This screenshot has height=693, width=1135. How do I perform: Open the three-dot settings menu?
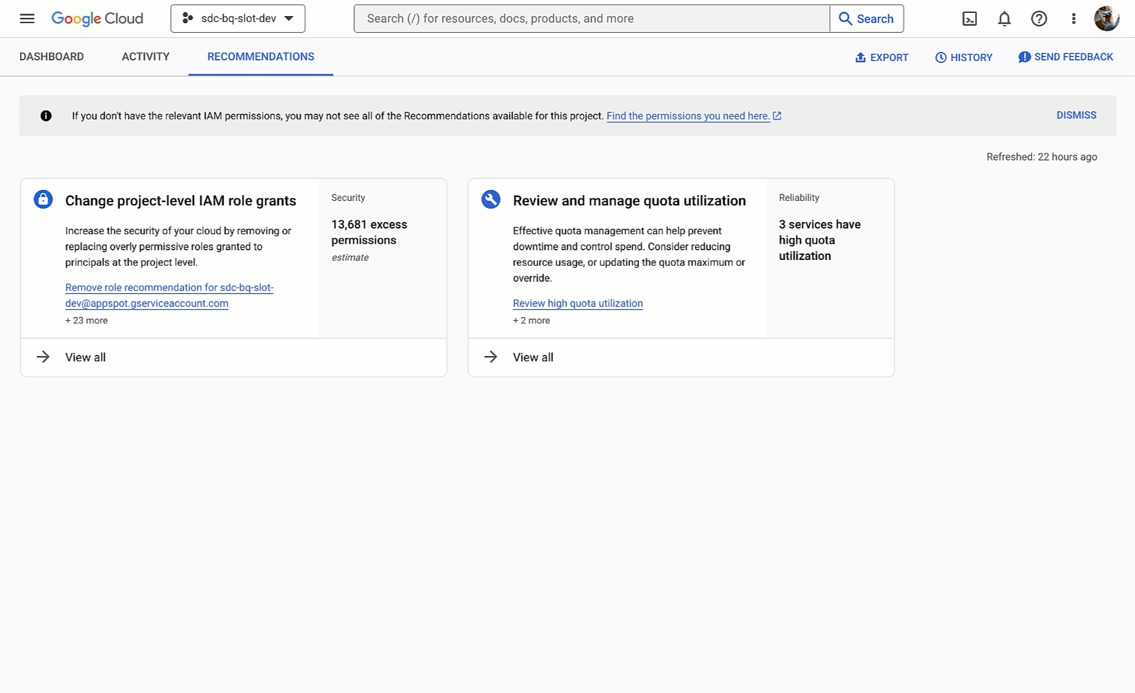click(x=1073, y=19)
